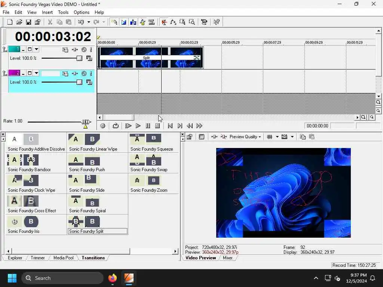The height and width of the screenshot is (287, 383).
Task: Save project with the floppy disk icon
Action: point(28,22)
